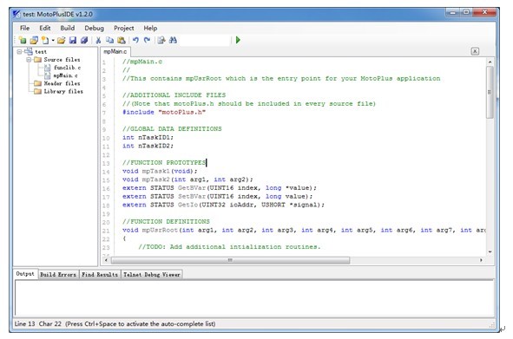513x339 pixels.
Task: Click the Open File folder icon
Action: click(x=61, y=40)
